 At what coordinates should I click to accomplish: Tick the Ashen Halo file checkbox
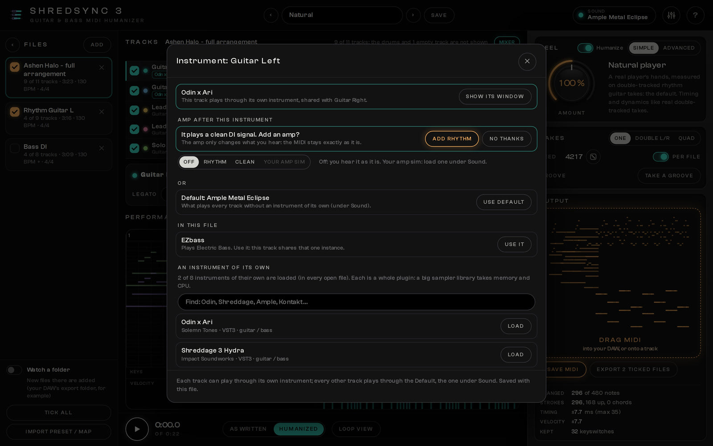tap(15, 67)
